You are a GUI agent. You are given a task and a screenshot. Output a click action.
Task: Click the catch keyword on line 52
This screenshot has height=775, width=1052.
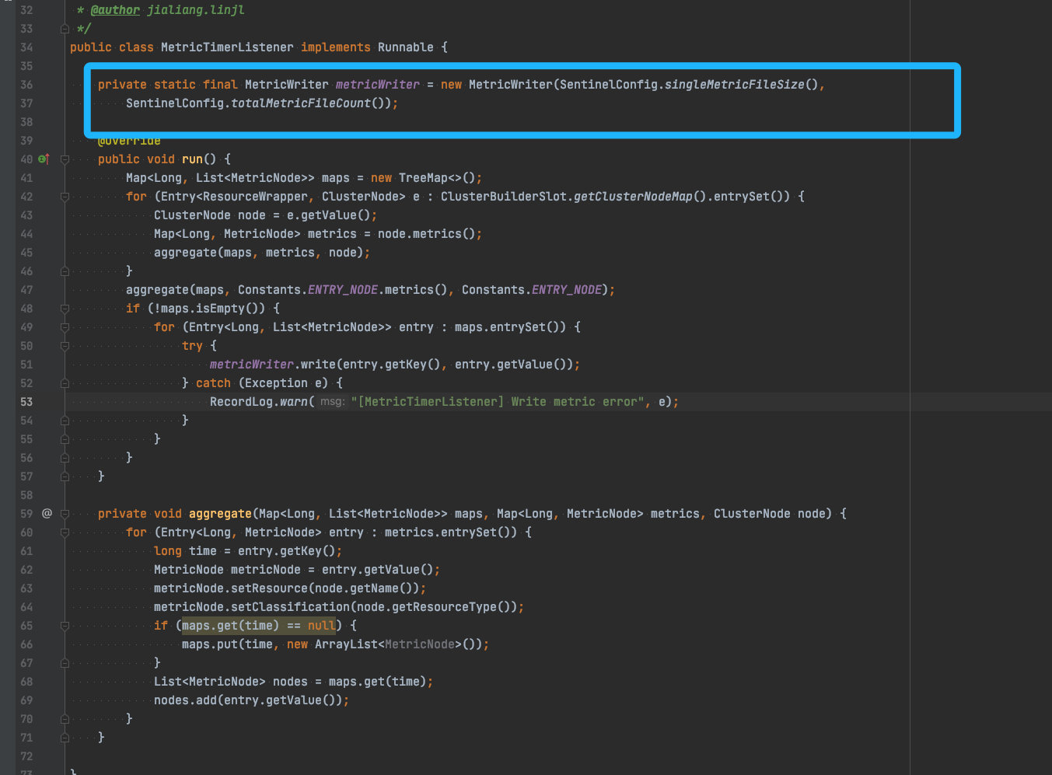[213, 383]
